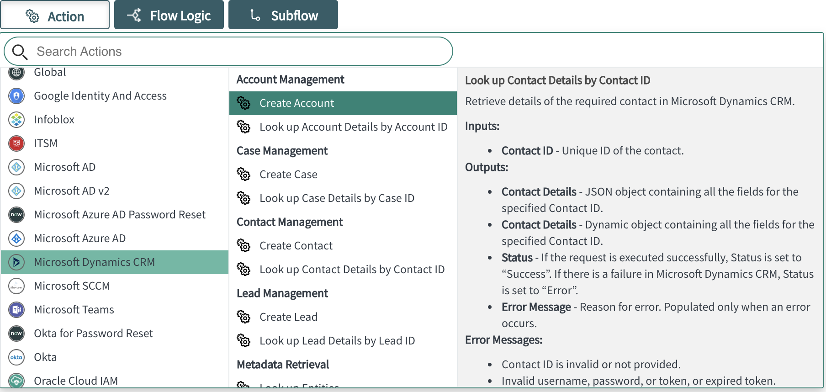Viewport: 826px width, 392px height.
Task: Click the Microsoft Azure AD diamond icon
Action: click(x=16, y=238)
